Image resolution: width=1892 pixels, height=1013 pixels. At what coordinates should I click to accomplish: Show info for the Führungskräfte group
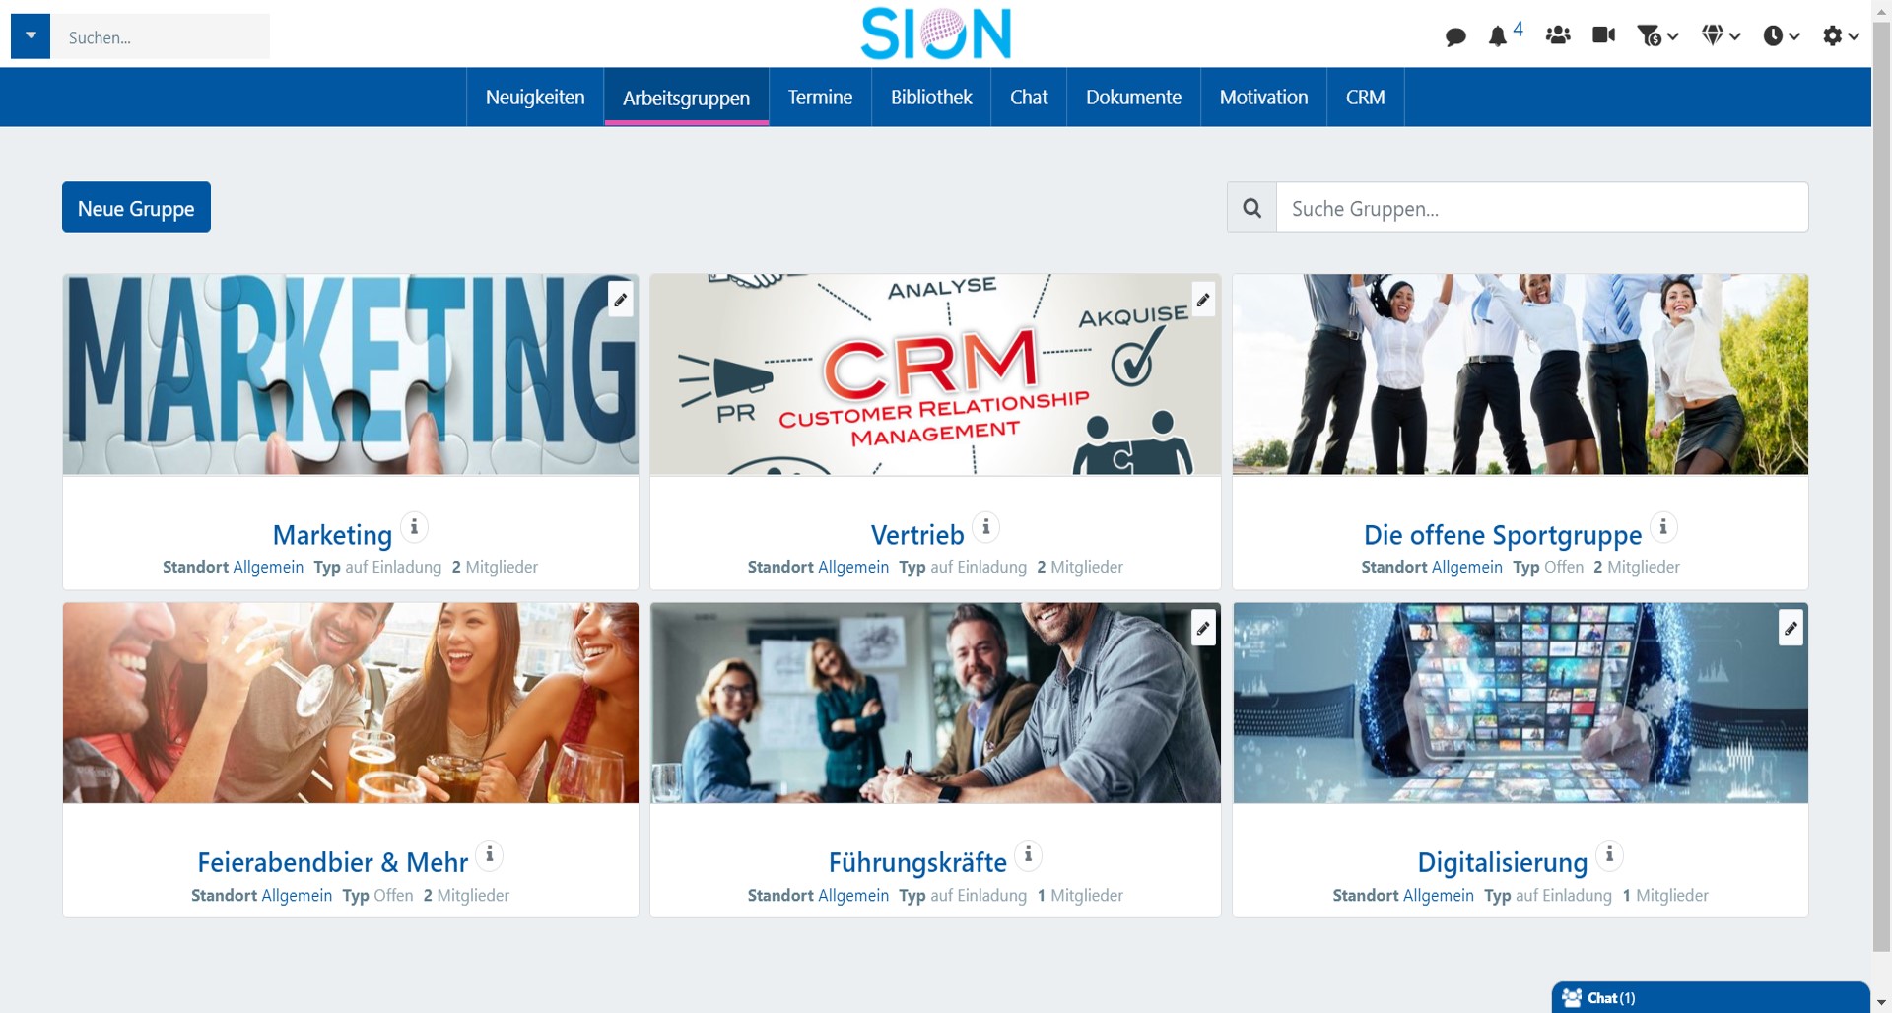[x=1029, y=854]
